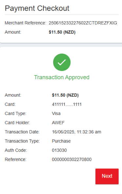
Task: Click the Reference label
Action: (x=15, y=159)
